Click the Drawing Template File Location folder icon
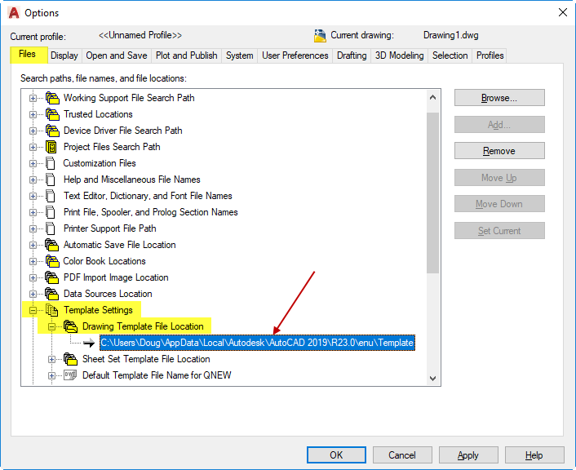 click(70, 326)
